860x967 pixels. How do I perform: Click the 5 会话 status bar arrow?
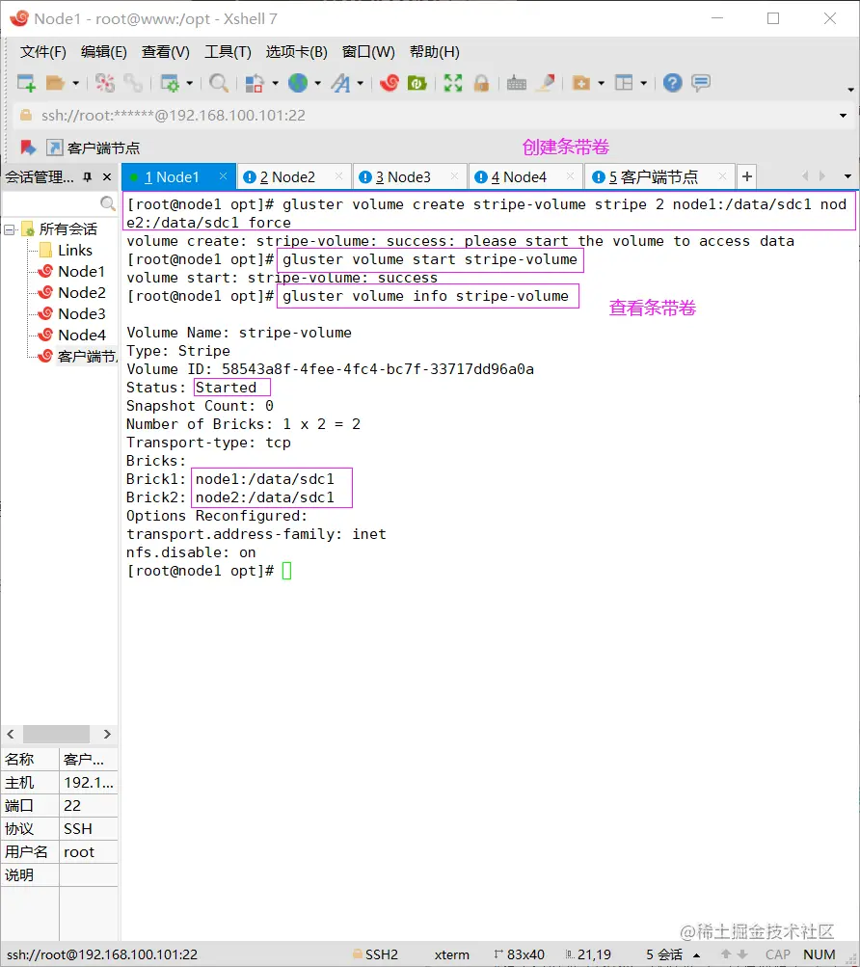(696, 955)
